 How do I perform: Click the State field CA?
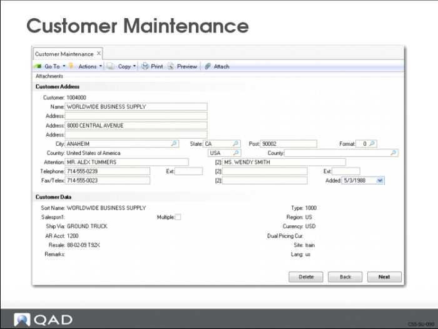click(222, 144)
